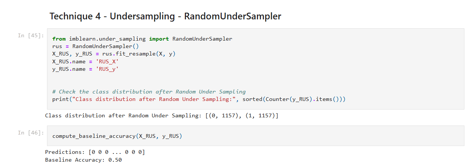Click the 'RUS_y' string literal
Screen dimensions: 473x168
pos(107,69)
